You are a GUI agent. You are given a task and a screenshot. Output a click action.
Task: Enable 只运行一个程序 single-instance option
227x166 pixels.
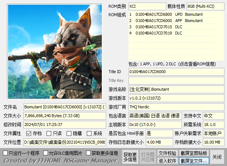5,153
